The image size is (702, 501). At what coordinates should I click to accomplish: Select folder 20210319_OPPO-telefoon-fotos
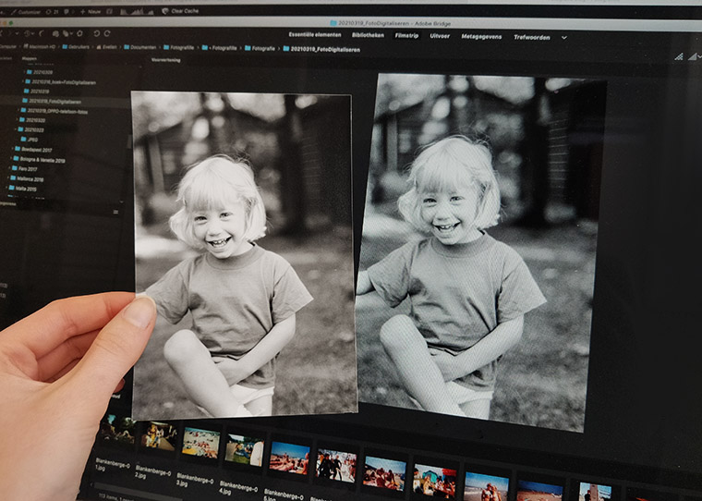[x=54, y=111]
